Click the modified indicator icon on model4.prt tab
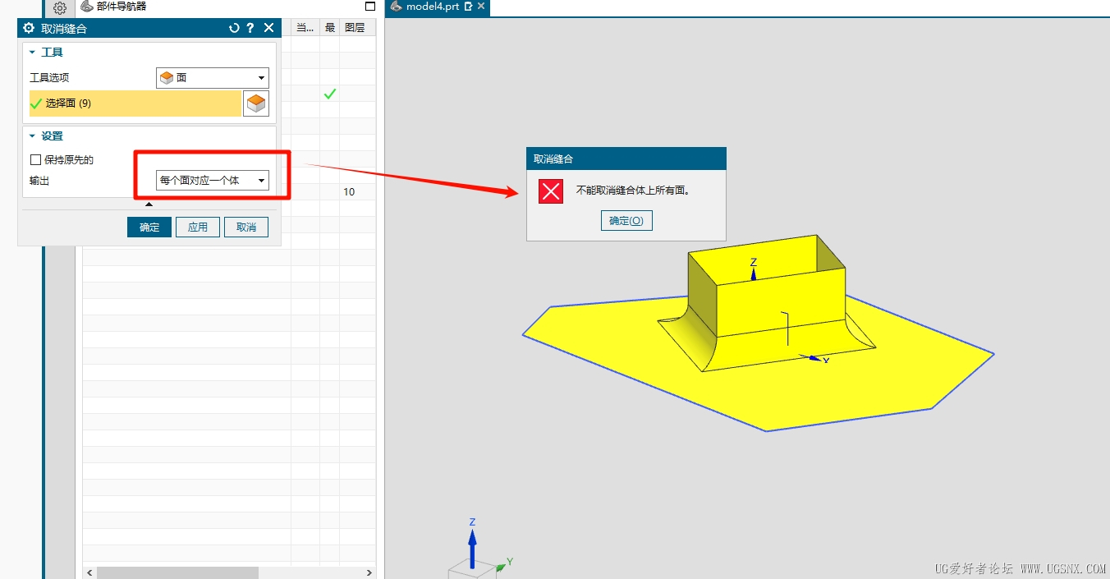Viewport: 1110px width, 579px height. pyautogui.click(x=468, y=7)
